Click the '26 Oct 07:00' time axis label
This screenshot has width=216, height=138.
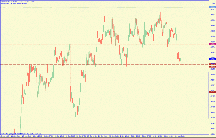click(x=81, y=136)
